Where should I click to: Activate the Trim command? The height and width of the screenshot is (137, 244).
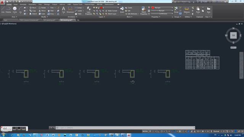click(x=51, y=8)
